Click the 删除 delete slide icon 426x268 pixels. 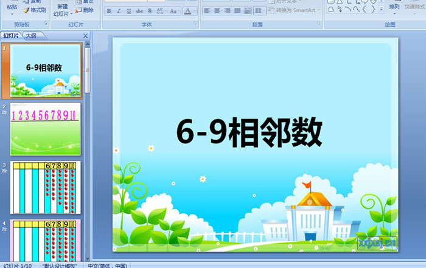85,10
